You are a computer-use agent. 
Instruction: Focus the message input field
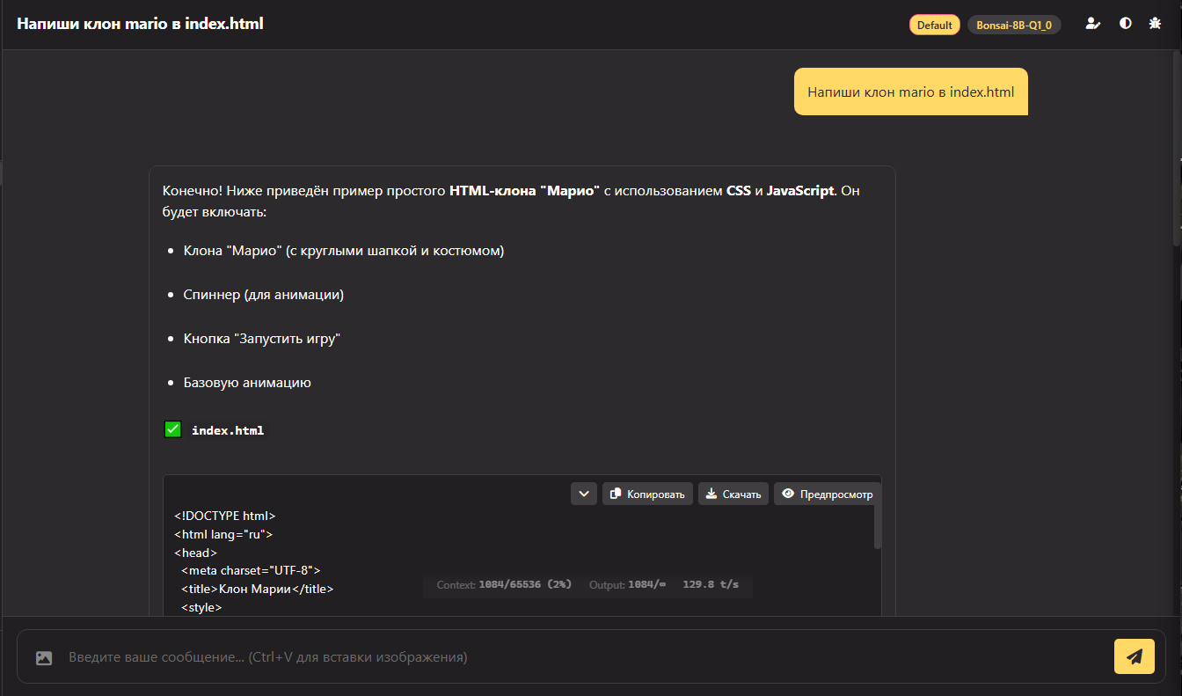point(586,657)
